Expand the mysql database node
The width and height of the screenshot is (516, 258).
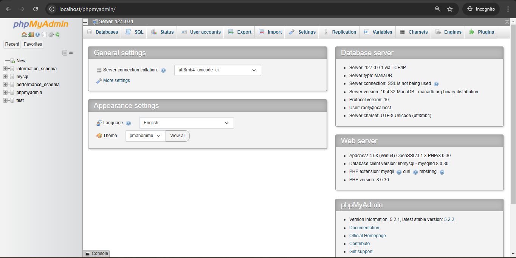[x=5, y=77]
